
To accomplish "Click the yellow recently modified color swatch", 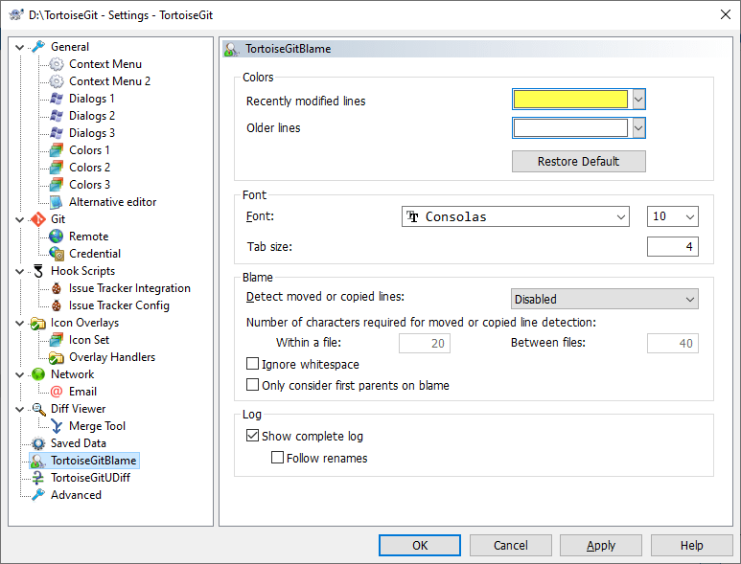I will pos(570,100).
